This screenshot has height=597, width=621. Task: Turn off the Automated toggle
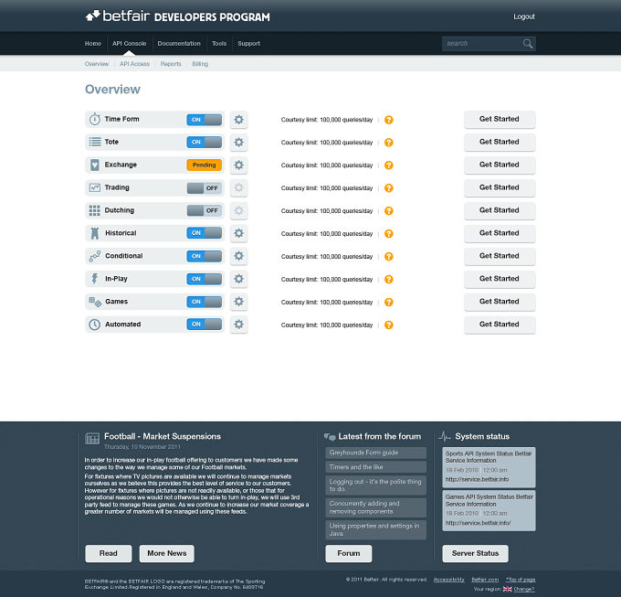pyautogui.click(x=204, y=325)
